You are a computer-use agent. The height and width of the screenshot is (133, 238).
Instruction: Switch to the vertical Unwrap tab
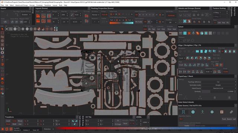[33, 10]
